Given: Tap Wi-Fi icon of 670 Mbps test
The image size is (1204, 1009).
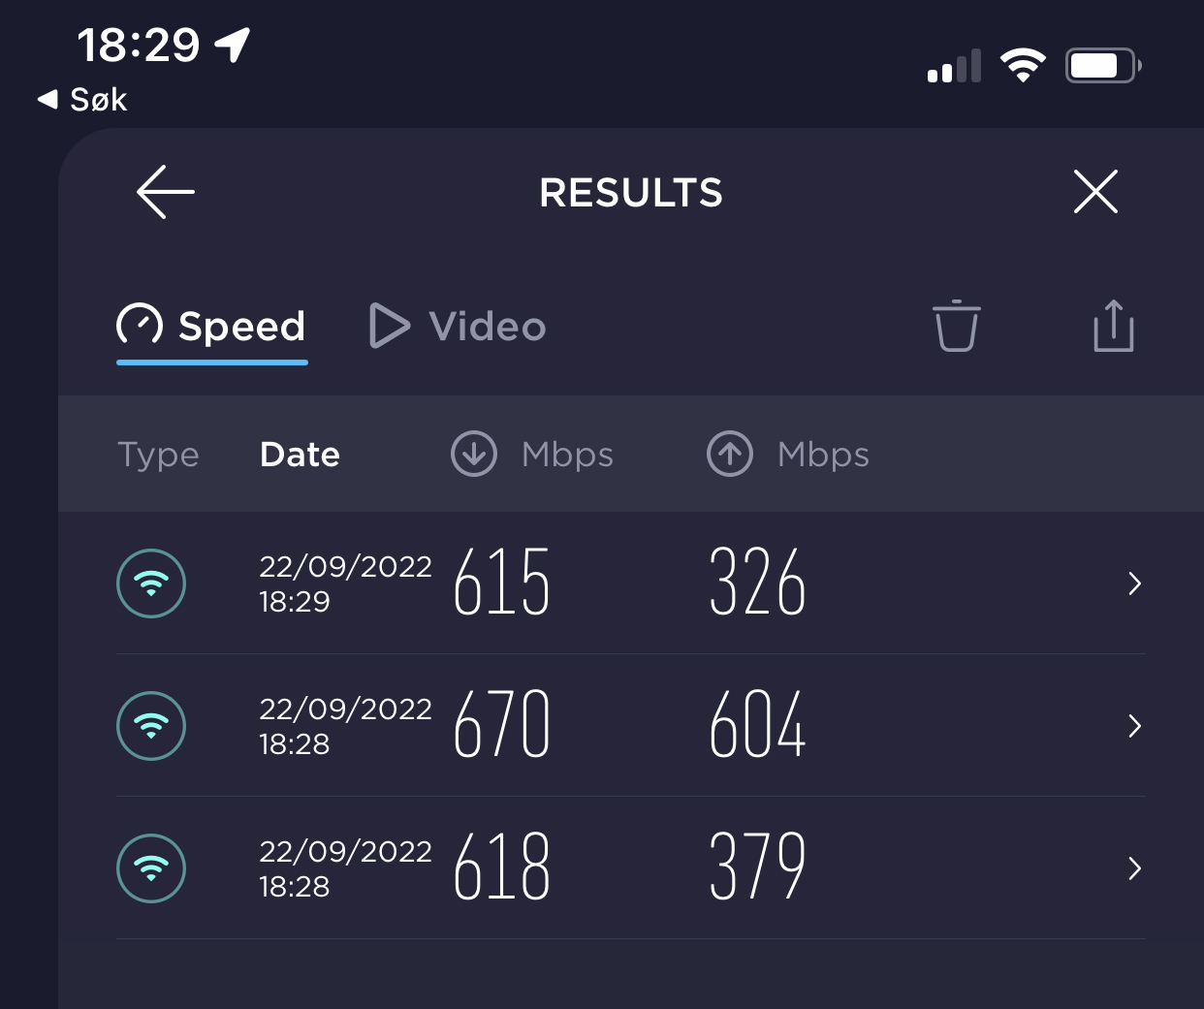Looking at the screenshot, I should pyautogui.click(x=151, y=726).
